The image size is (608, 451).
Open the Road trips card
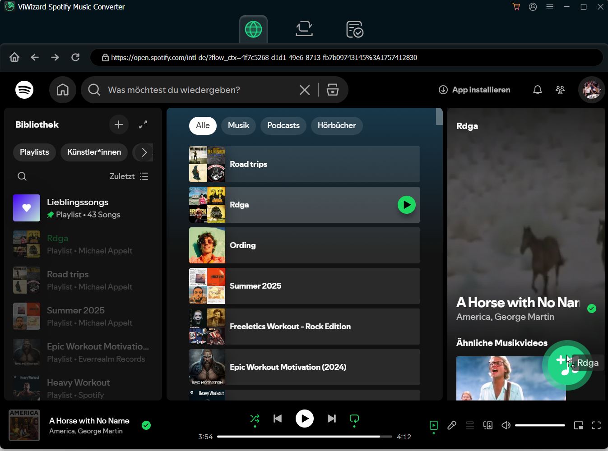305,164
